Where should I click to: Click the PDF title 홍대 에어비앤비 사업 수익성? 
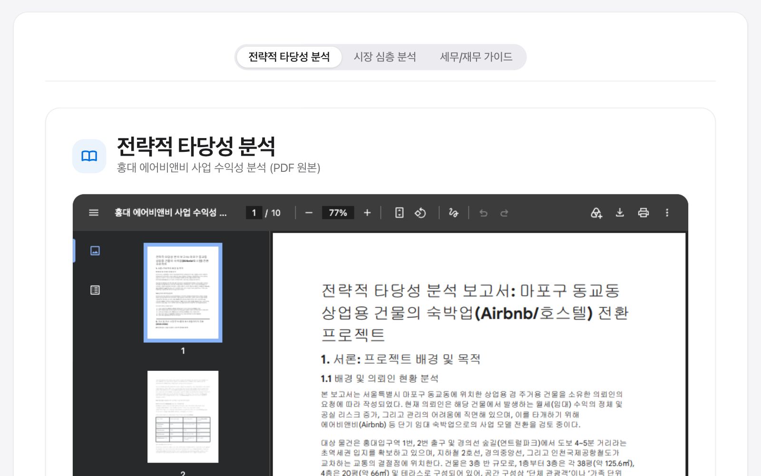[x=170, y=213]
